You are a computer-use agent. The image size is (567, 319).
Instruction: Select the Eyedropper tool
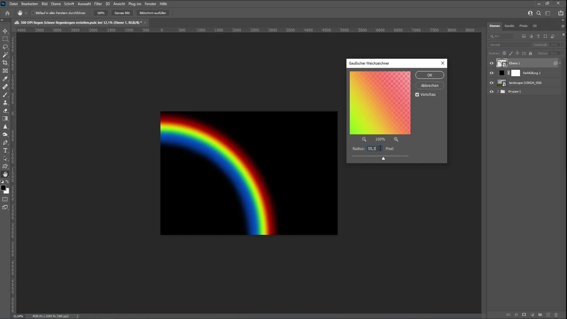pyautogui.click(x=5, y=79)
